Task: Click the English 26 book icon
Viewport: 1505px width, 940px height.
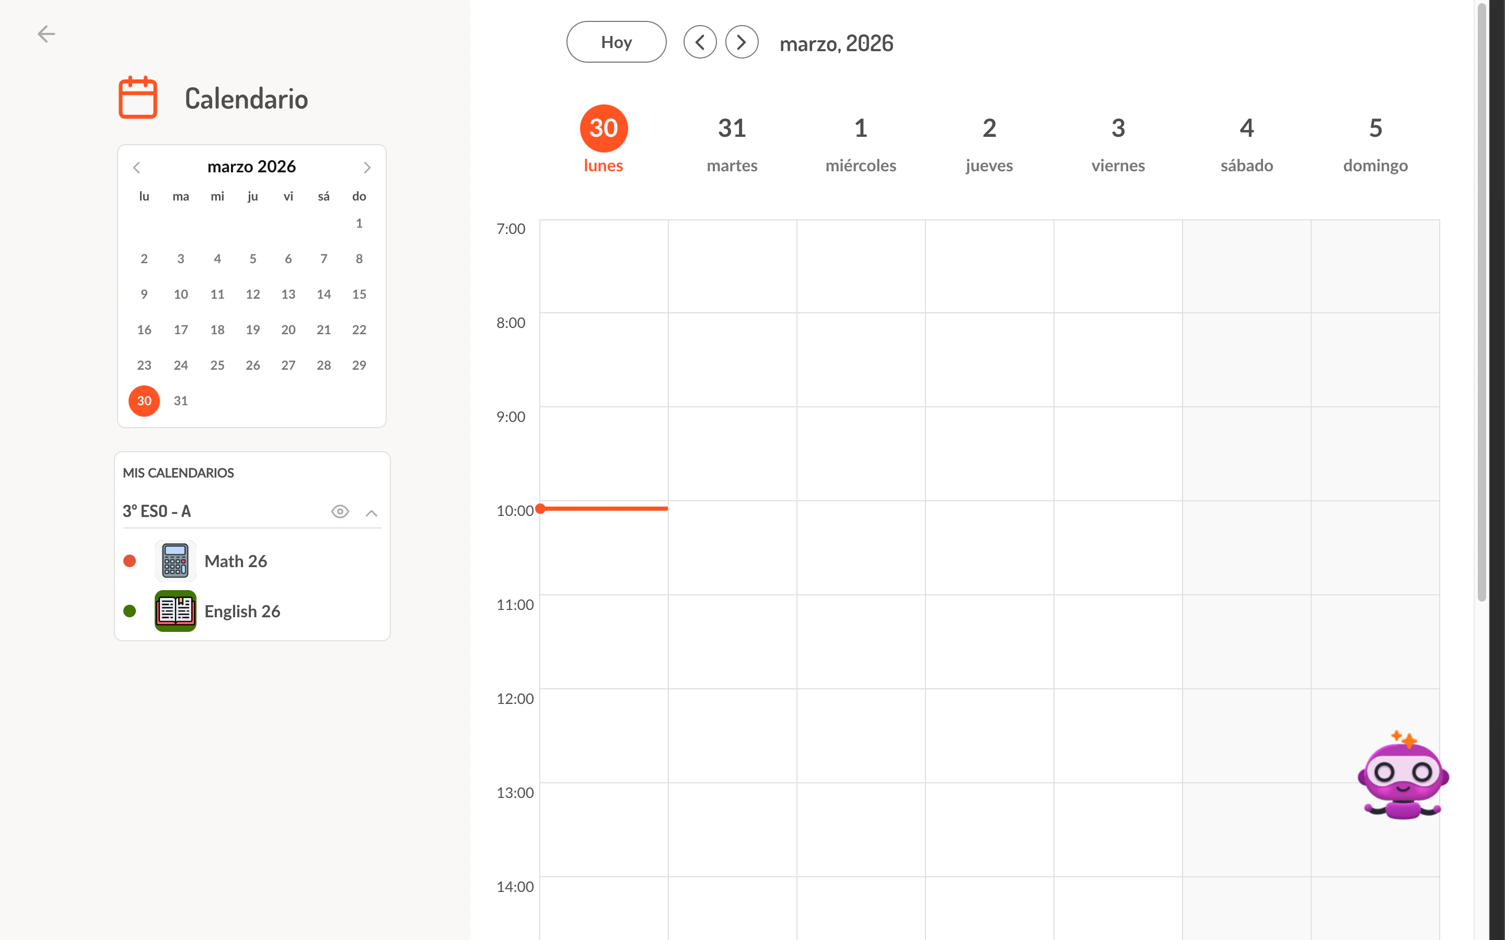Action: [x=176, y=611]
